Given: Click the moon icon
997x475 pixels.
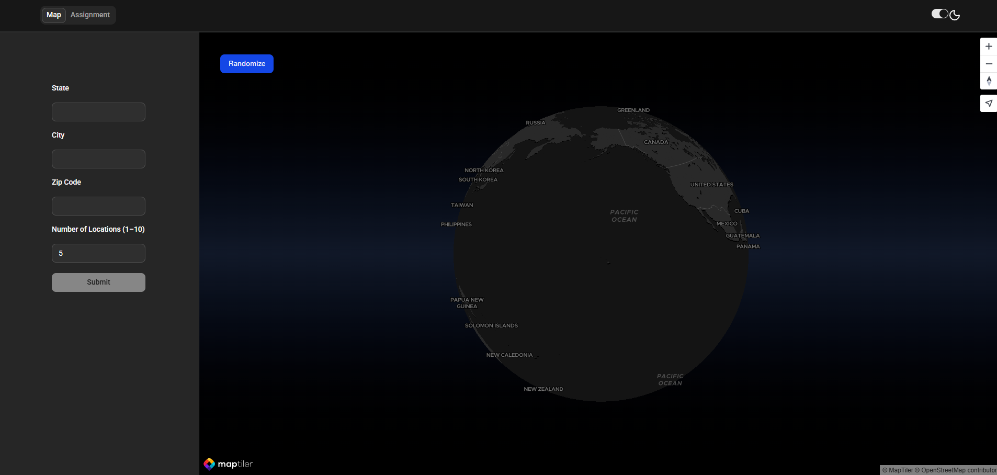Looking at the screenshot, I should pyautogui.click(x=955, y=15).
